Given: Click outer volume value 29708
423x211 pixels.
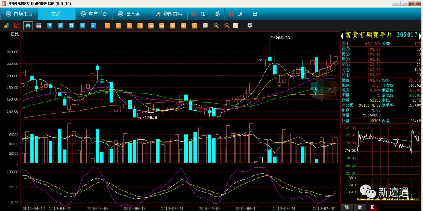Looking at the screenshot, I should (375, 121).
